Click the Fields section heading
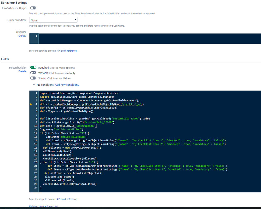The image size is (261, 209). click(5, 59)
